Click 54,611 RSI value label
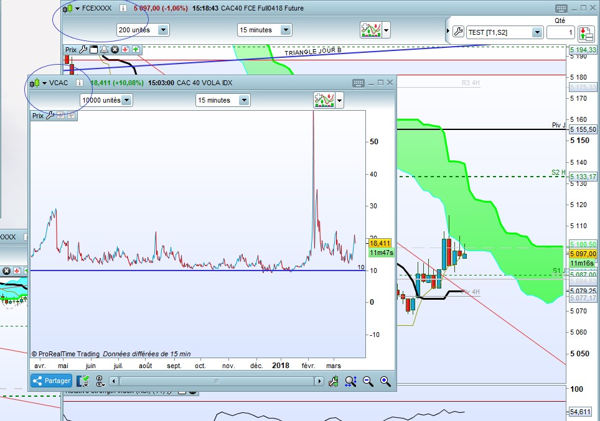600x421 pixels. coord(580,412)
